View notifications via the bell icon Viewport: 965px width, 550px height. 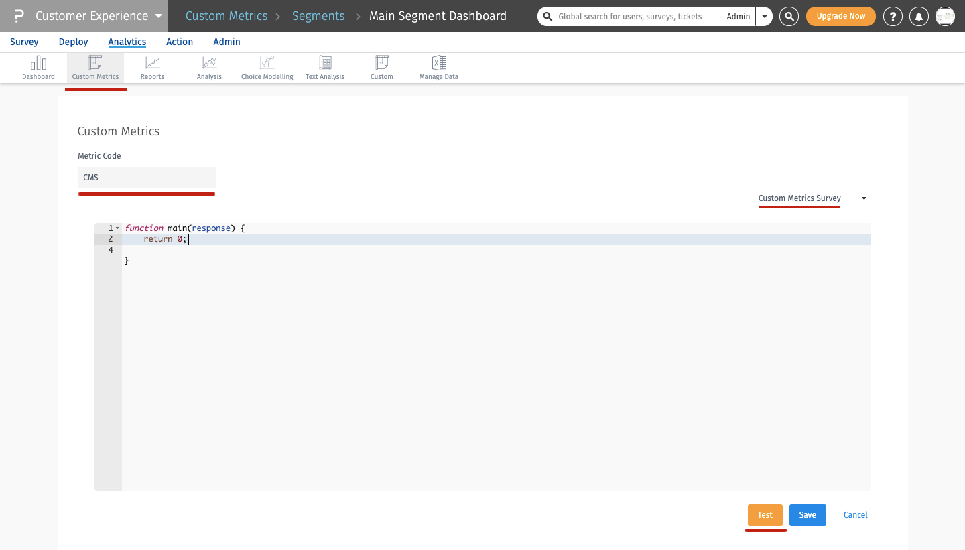click(x=919, y=16)
